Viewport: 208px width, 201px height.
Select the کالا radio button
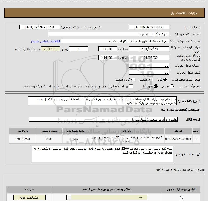point(165,80)
